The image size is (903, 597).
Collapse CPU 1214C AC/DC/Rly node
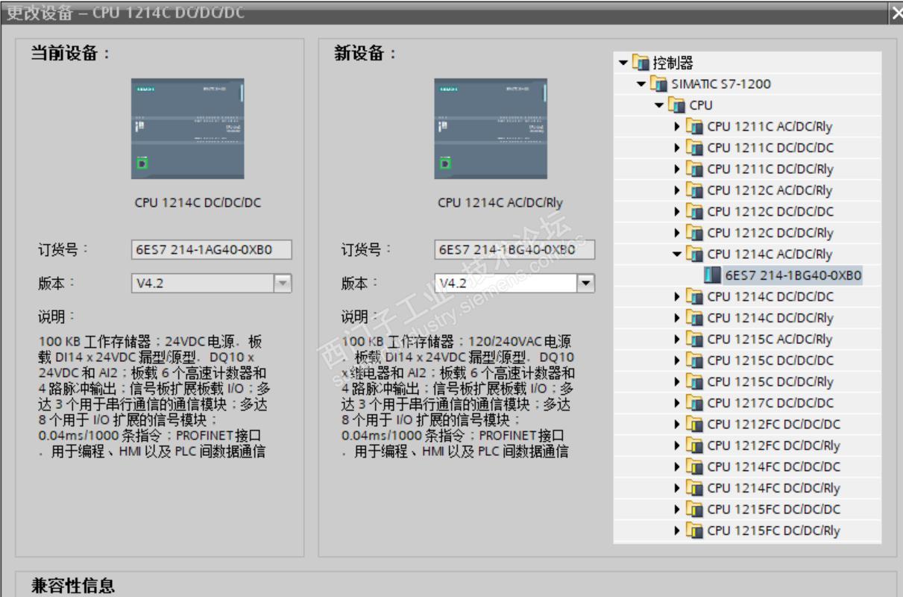(x=677, y=254)
